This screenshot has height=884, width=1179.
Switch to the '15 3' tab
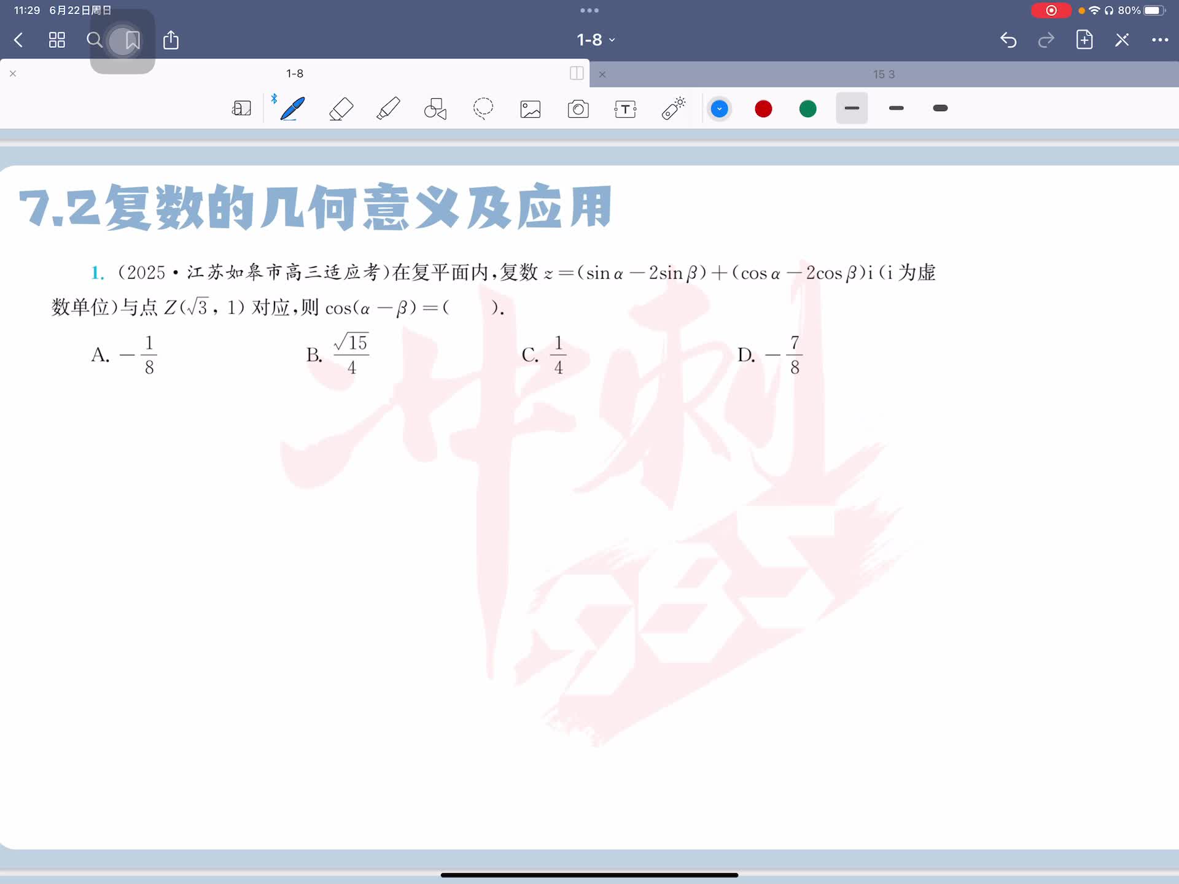click(x=884, y=74)
